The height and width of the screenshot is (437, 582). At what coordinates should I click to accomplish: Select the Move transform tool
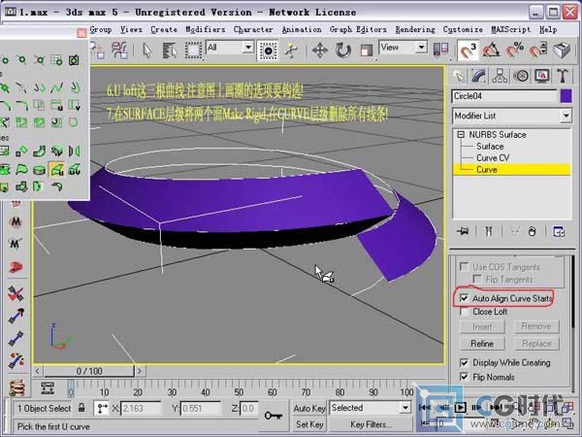click(319, 50)
